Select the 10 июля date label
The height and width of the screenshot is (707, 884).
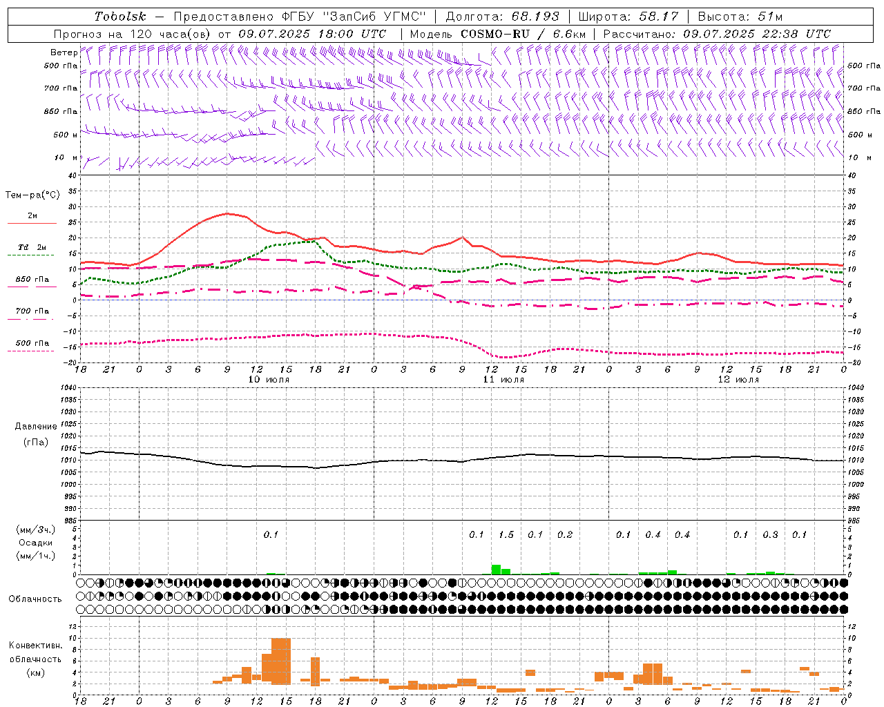coord(269,380)
